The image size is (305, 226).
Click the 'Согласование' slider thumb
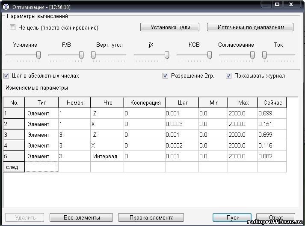point(252,55)
